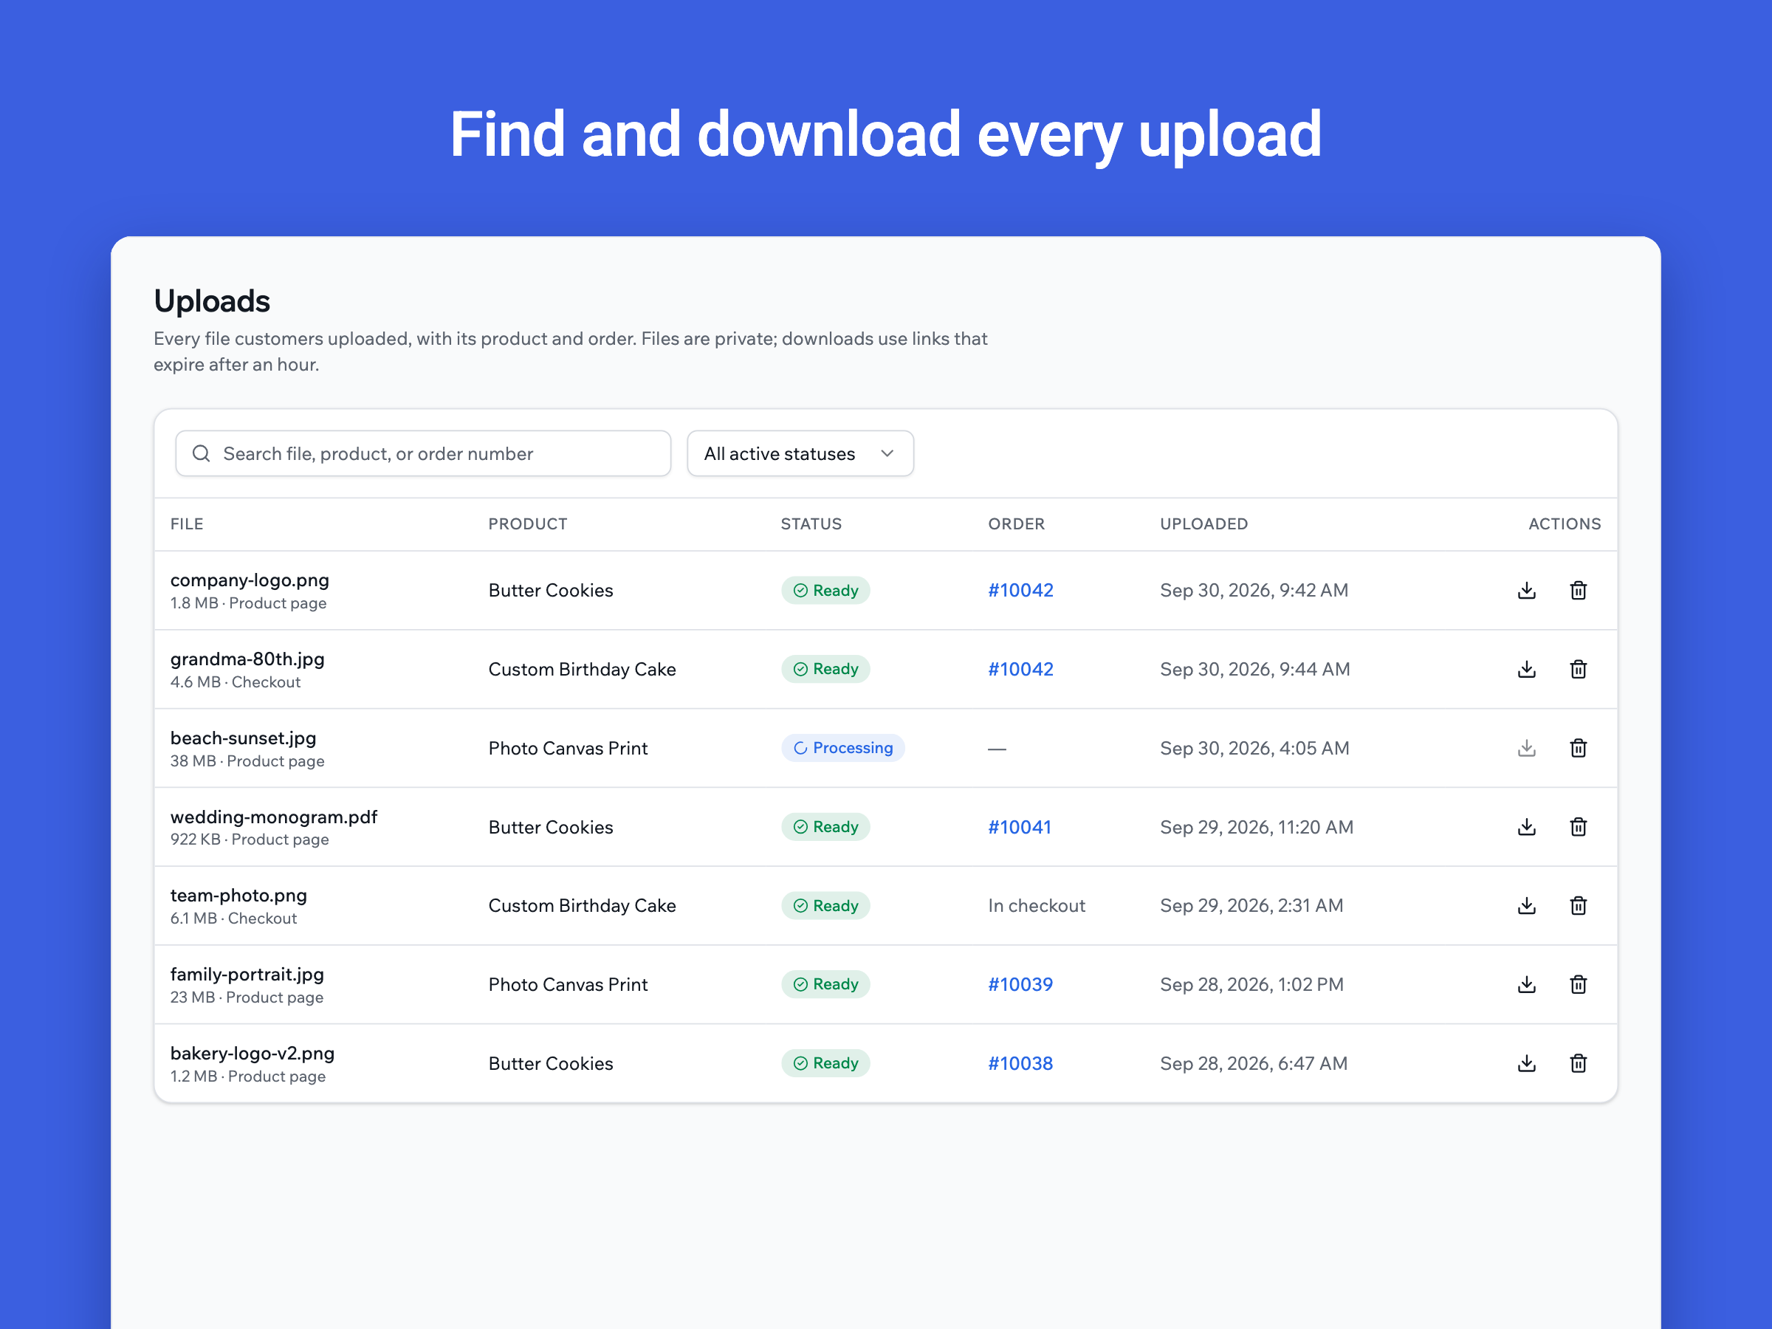This screenshot has width=1772, height=1329.
Task: Delete bakery-logo-v2.png upload
Action: pos(1578,1063)
